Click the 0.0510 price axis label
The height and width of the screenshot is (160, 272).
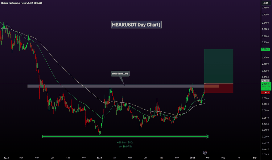click(x=265, y=118)
